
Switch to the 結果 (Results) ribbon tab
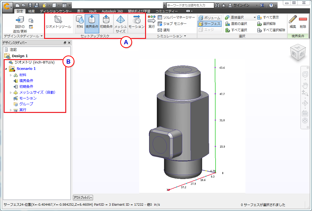(x=31, y=11)
